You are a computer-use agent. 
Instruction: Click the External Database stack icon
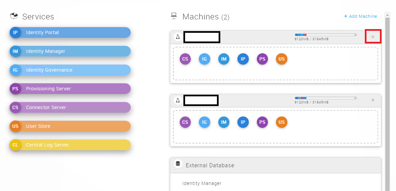(178, 164)
